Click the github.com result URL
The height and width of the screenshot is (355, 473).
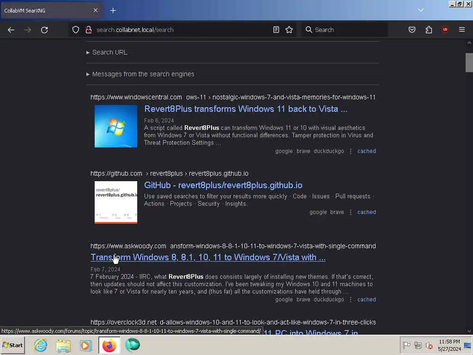click(170, 174)
